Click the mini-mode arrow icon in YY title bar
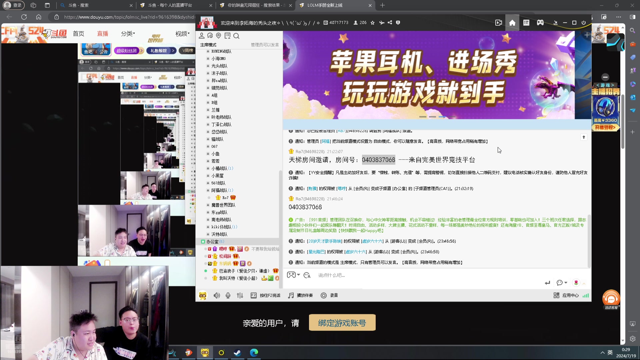This screenshot has height=360, width=640. (555, 23)
